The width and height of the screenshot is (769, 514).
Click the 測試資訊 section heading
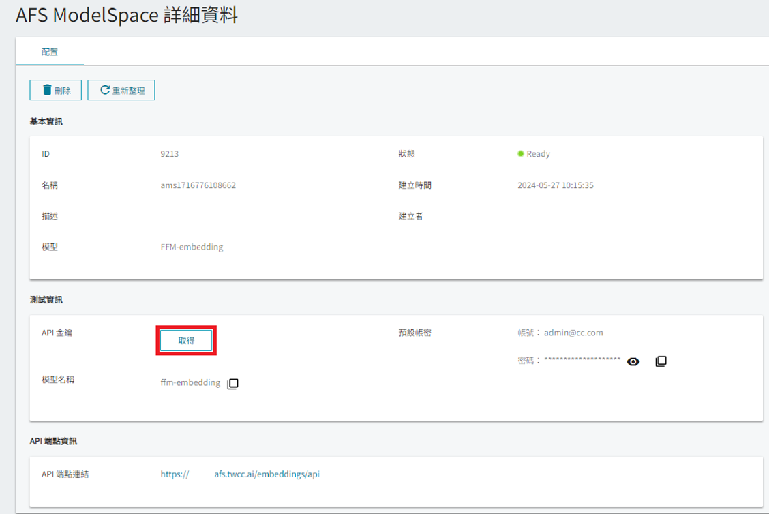[x=46, y=300]
